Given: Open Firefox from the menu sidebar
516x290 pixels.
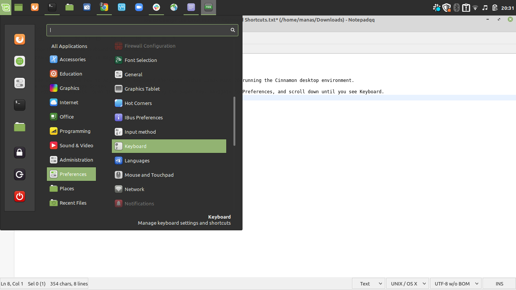Looking at the screenshot, I should click(20, 39).
